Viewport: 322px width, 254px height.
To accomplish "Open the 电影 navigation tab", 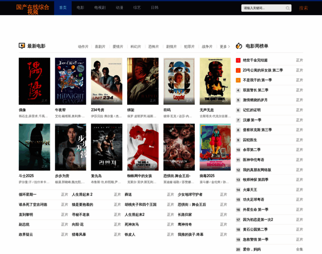I will click(x=80, y=8).
